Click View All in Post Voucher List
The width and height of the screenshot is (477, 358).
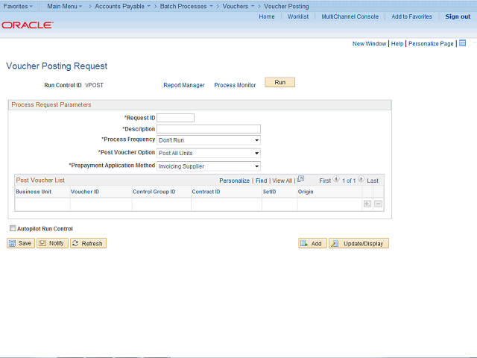(x=282, y=180)
